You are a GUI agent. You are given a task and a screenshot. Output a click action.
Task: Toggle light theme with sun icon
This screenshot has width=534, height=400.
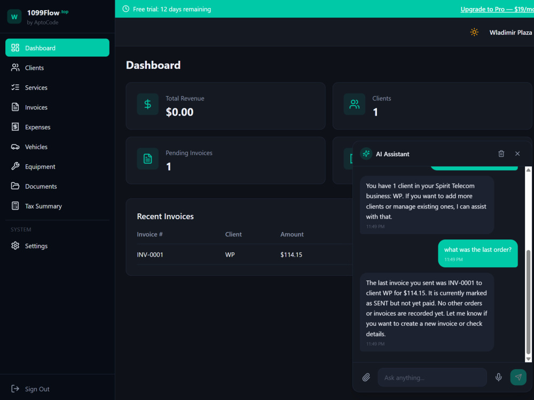point(474,33)
